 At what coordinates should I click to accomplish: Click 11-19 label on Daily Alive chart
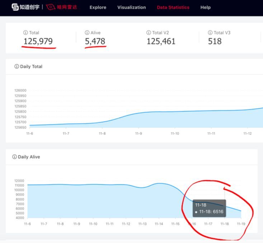[x=241, y=224]
